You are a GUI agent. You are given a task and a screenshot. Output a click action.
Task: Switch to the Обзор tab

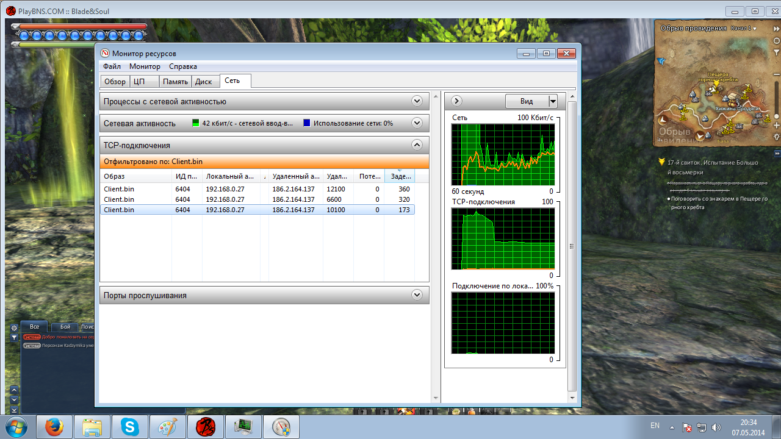[115, 82]
